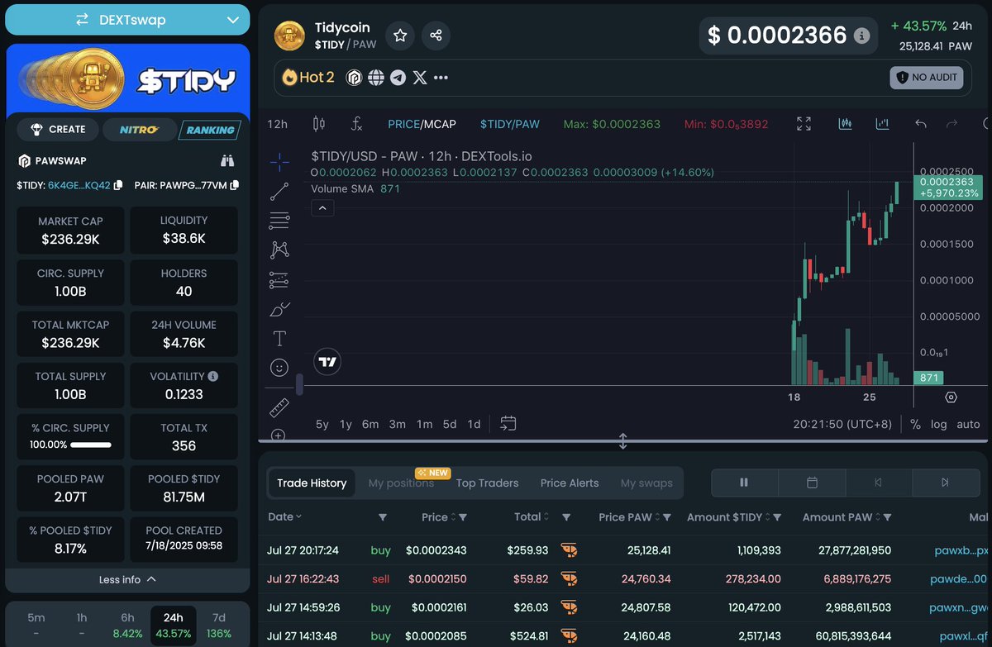Image resolution: width=992 pixels, height=647 pixels.
Task: Select the crosshair cursor tool
Action: click(279, 162)
